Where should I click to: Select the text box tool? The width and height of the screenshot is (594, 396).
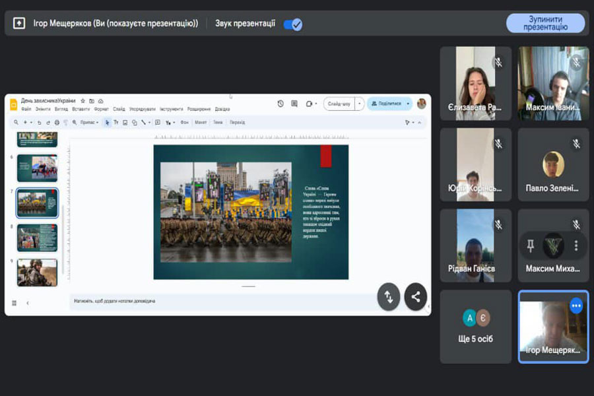click(116, 123)
